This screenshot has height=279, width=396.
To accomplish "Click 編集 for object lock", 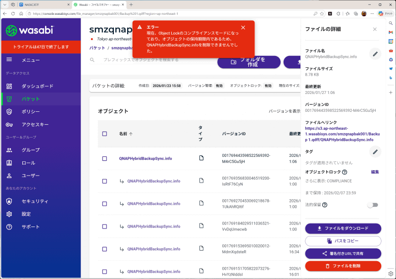I will coord(375,172).
